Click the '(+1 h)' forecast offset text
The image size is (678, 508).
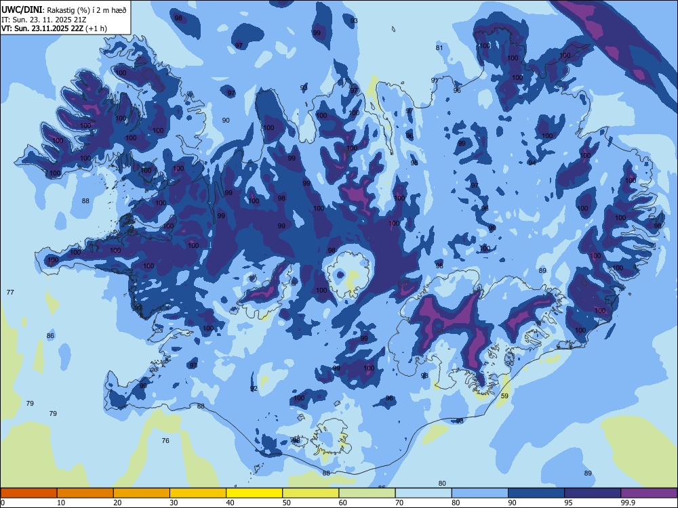tap(96, 28)
